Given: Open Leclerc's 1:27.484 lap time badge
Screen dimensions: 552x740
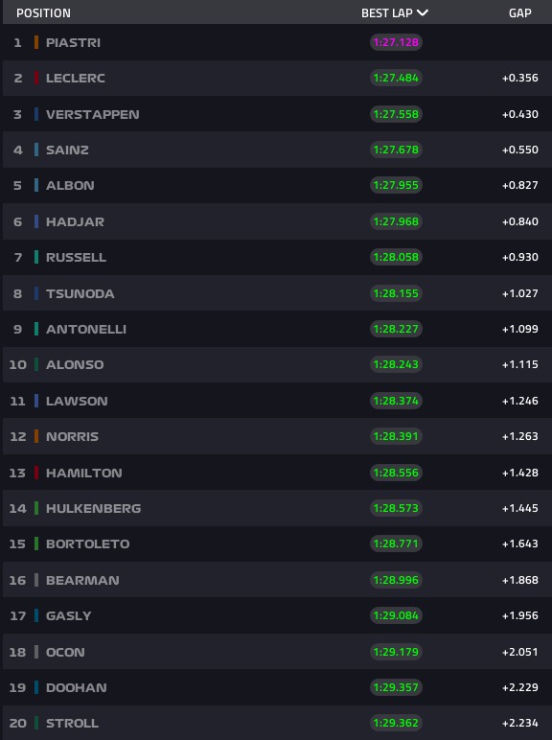Looking at the screenshot, I should point(396,78).
